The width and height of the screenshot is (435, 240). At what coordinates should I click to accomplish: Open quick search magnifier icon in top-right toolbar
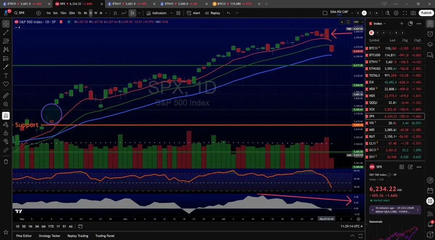point(387,13)
